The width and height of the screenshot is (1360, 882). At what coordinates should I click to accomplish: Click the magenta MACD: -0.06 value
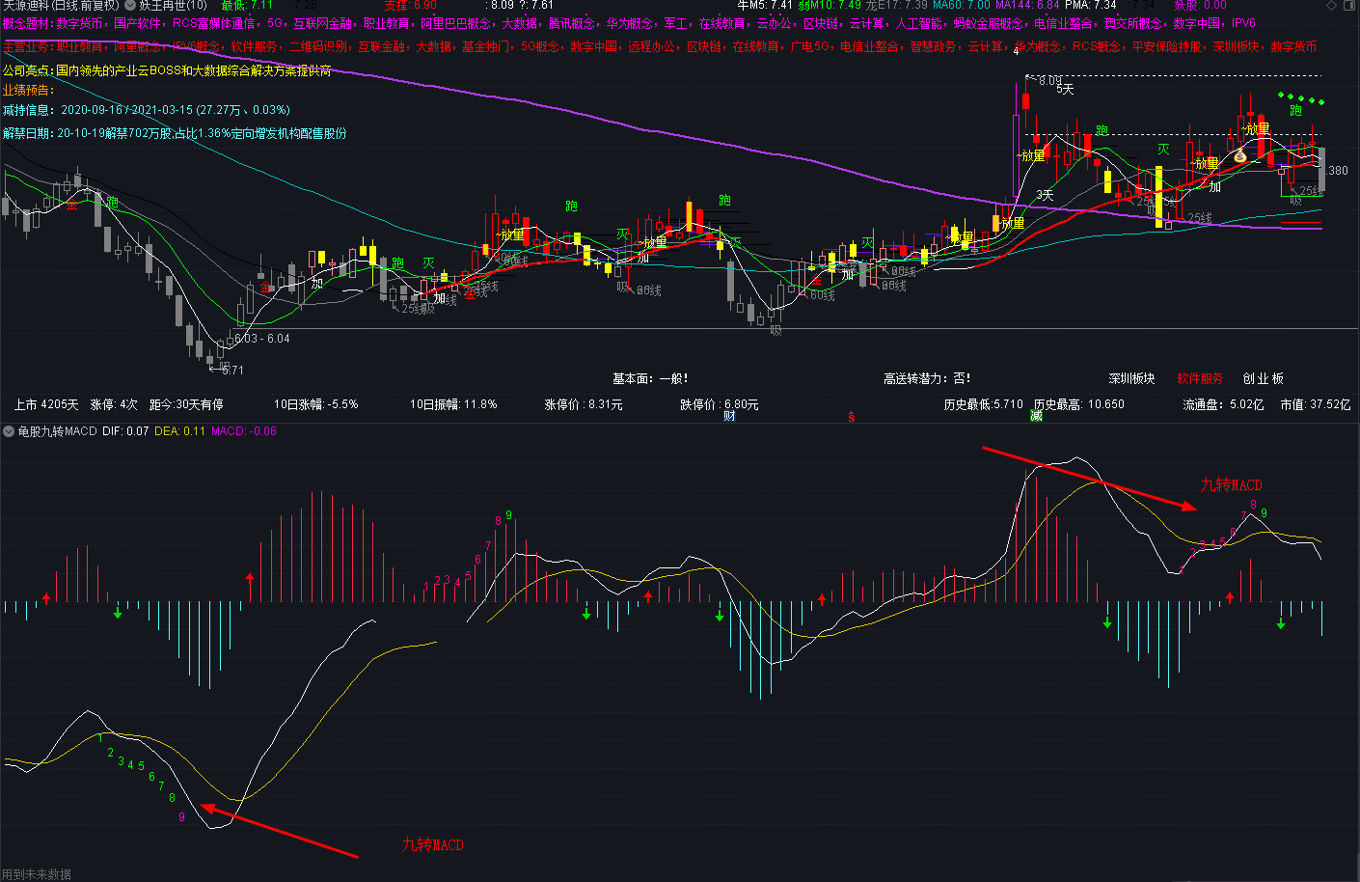(x=244, y=431)
